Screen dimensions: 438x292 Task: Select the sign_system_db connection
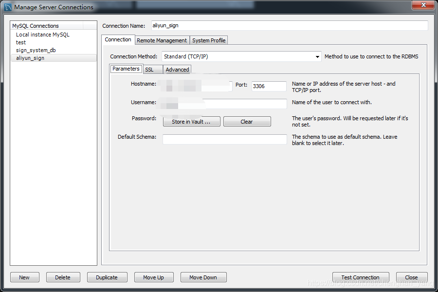pyautogui.click(x=54, y=50)
